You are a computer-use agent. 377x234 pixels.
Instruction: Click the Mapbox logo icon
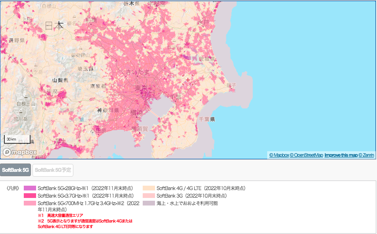pyautogui.click(x=6, y=152)
